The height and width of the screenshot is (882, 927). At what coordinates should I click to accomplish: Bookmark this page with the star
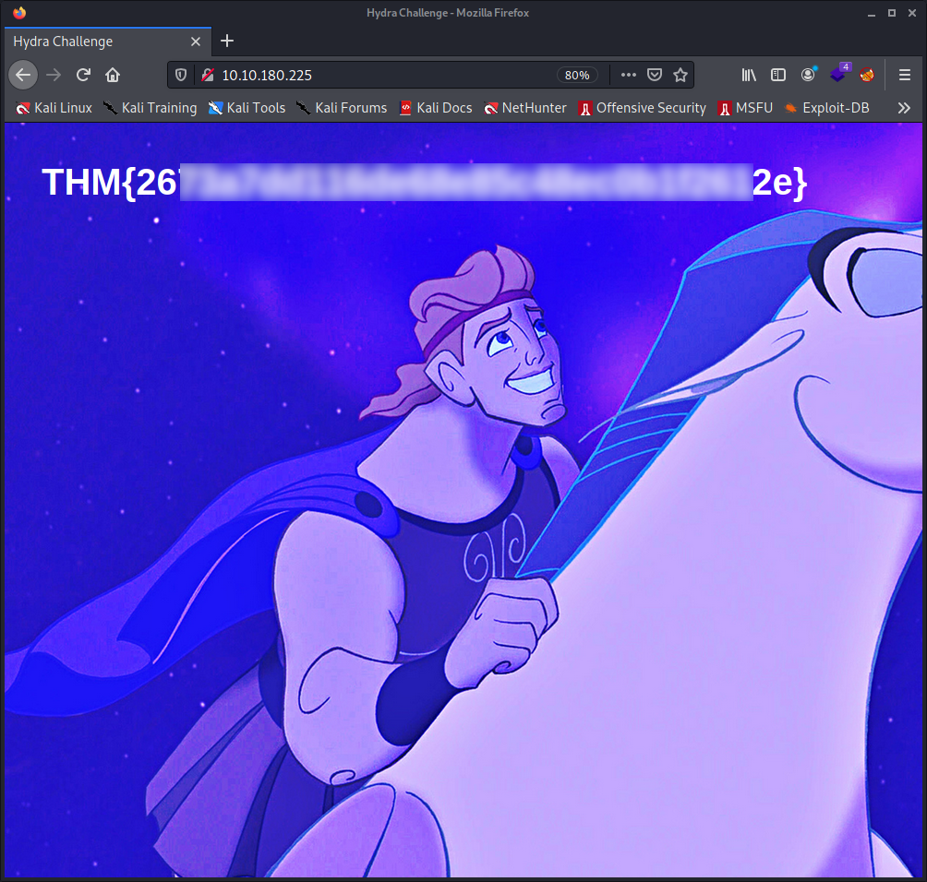(x=680, y=75)
